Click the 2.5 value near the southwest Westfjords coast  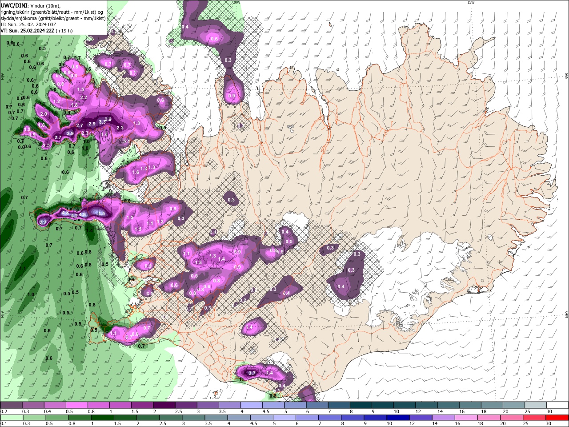tap(46, 145)
